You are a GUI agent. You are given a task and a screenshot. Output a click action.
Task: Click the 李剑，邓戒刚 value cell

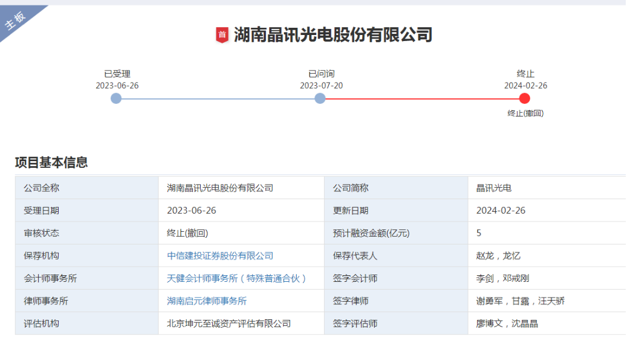tap(547, 278)
